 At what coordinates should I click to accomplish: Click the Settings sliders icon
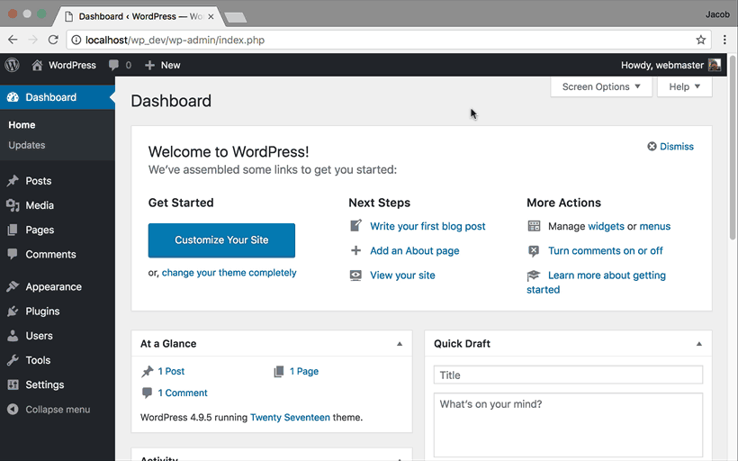coord(13,384)
